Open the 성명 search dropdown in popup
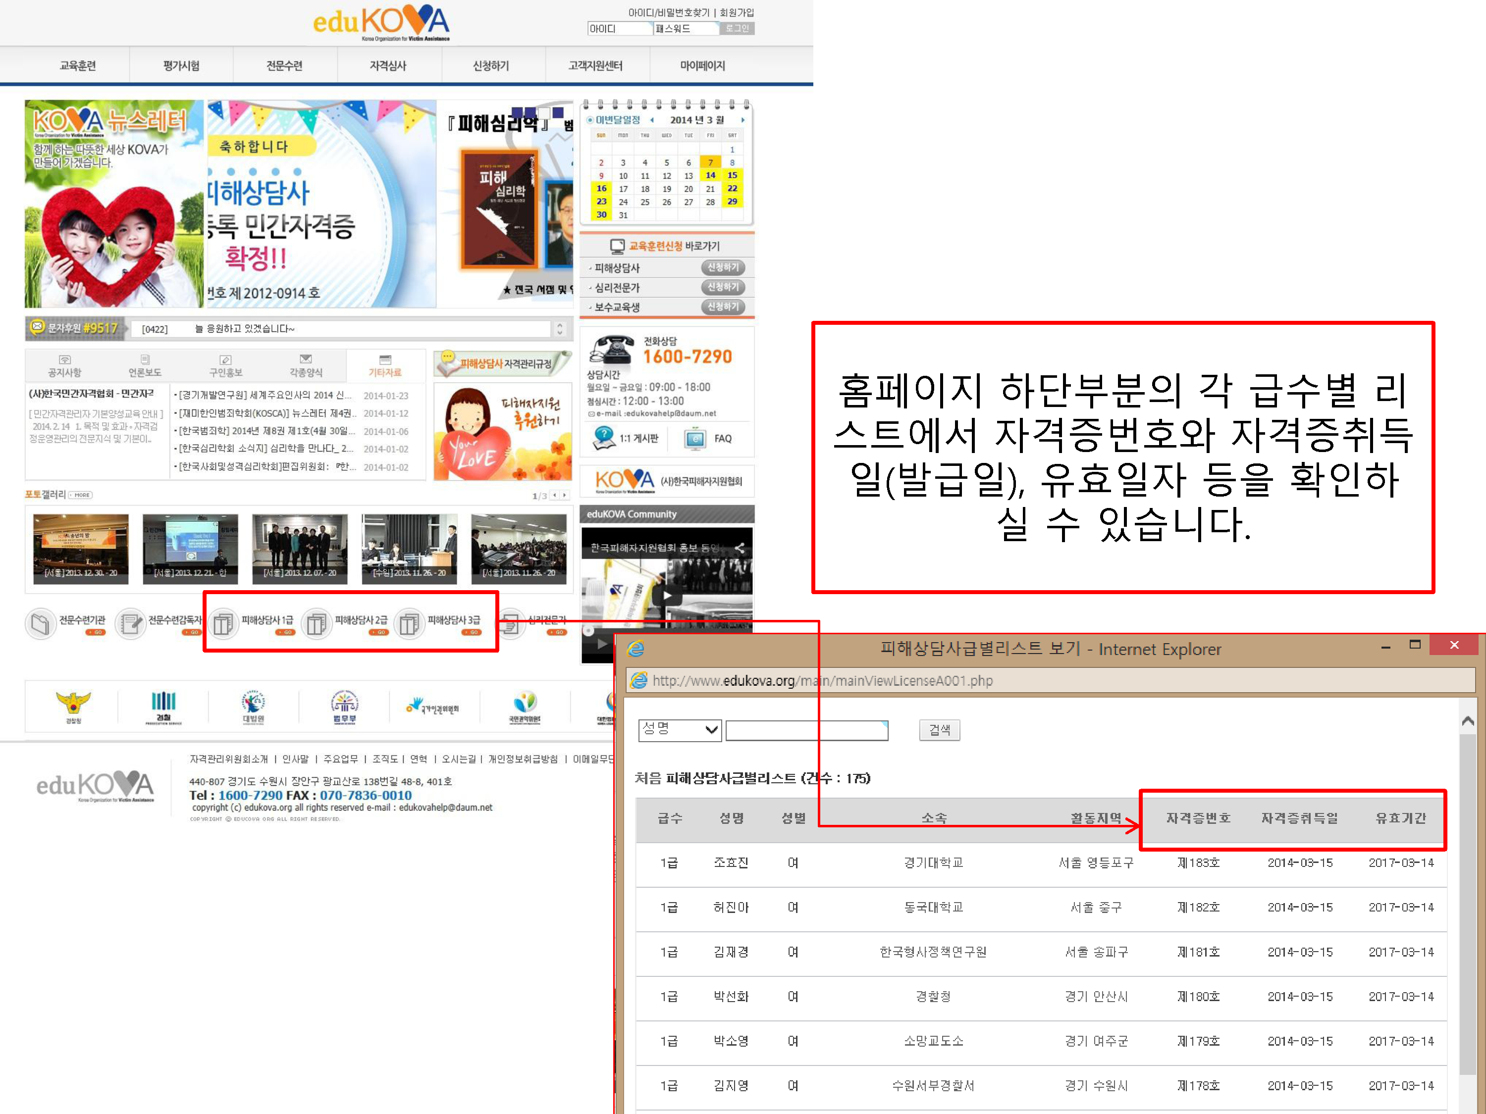The width and height of the screenshot is (1486, 1114). [x=680, y=730]
